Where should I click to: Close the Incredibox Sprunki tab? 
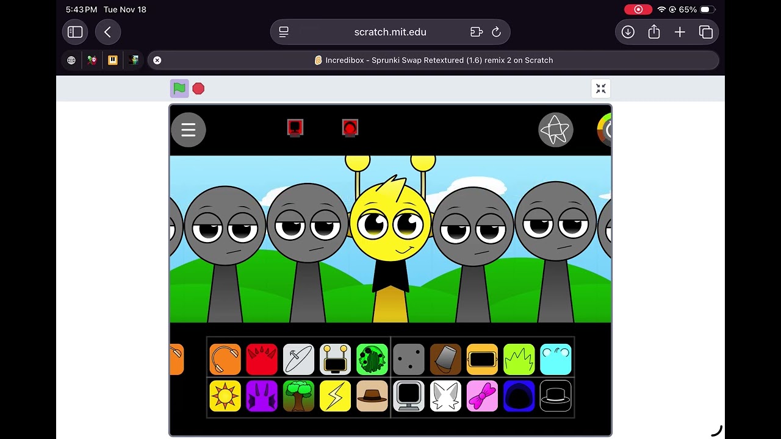pos(157,60)
